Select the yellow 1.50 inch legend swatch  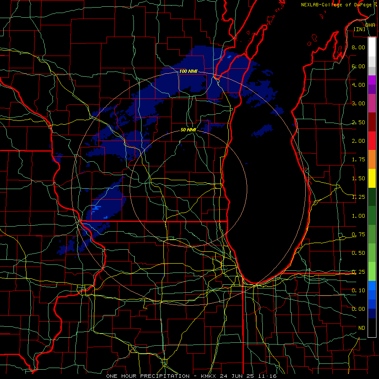tap(372, 178)
